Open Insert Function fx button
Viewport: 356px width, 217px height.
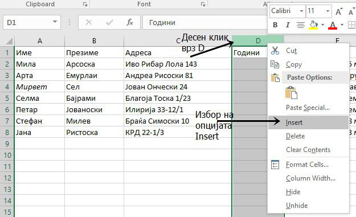tap(130, 22)
